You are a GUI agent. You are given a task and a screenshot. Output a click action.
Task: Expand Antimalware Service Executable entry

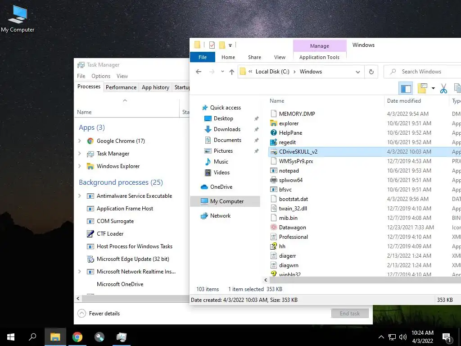click(x=79, y=196)
